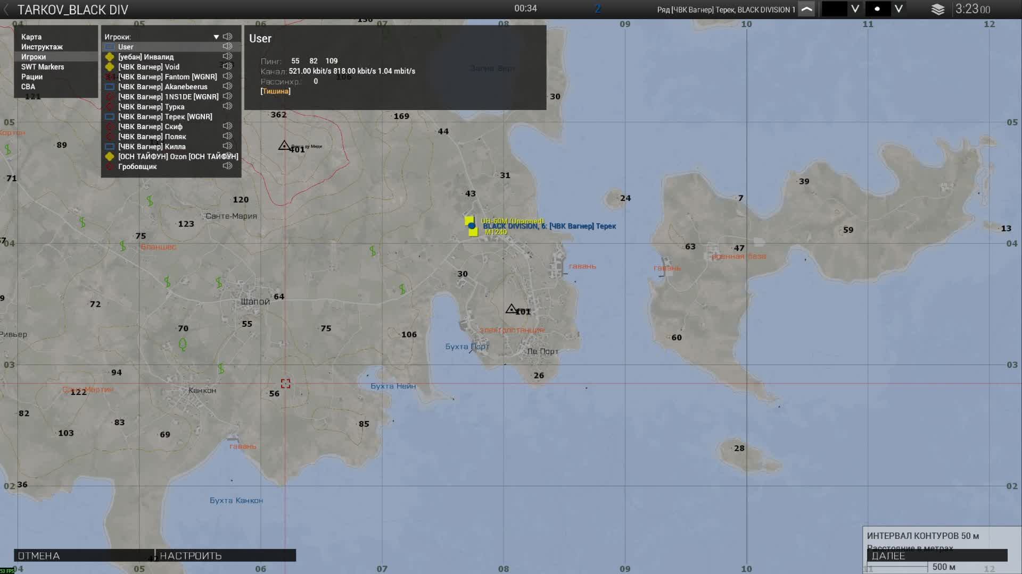The image size is (1022, 574).
Task: Mute [ЧВК Вагнер] Скиф speaker
Action: click(x=228, y=126)
